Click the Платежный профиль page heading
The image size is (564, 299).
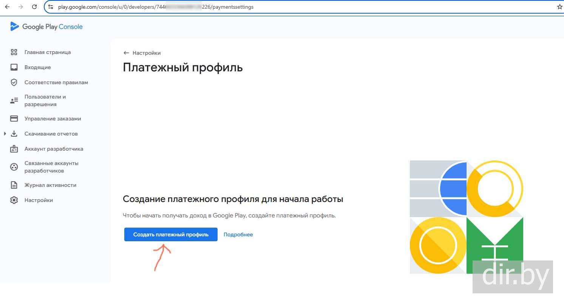point(183,68)
